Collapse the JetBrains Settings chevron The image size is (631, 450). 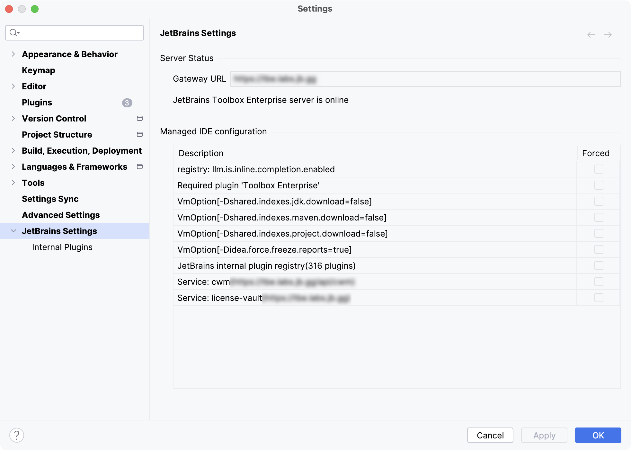(x=13, y=231)
